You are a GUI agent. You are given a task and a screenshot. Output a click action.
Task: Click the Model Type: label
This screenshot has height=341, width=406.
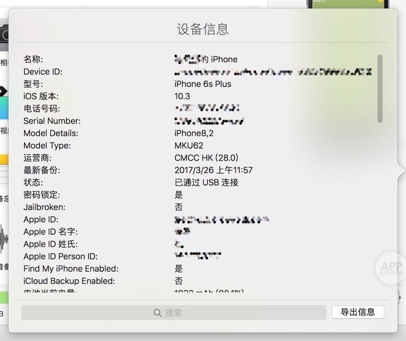point(47,145)
